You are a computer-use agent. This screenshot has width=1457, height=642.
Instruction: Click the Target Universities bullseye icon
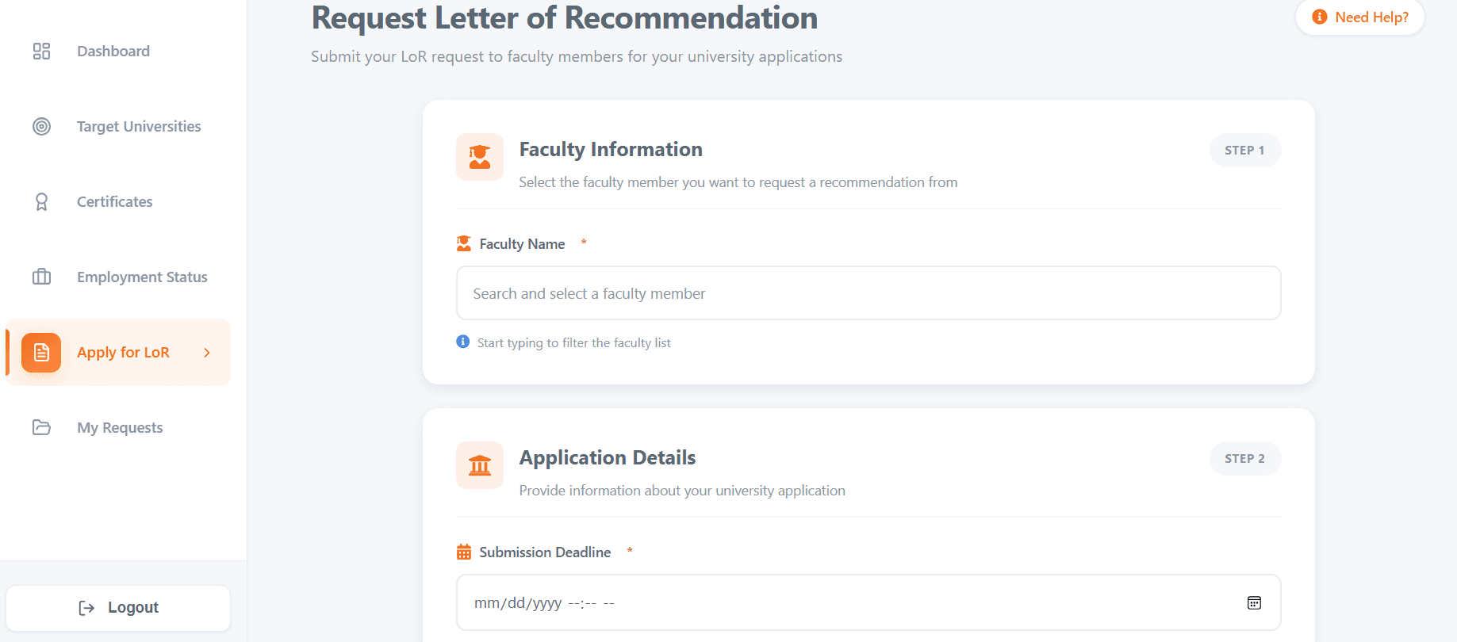click(41, 127)
